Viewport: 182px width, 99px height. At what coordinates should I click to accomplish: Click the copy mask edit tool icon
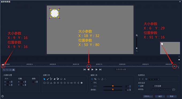coord(95,79)
